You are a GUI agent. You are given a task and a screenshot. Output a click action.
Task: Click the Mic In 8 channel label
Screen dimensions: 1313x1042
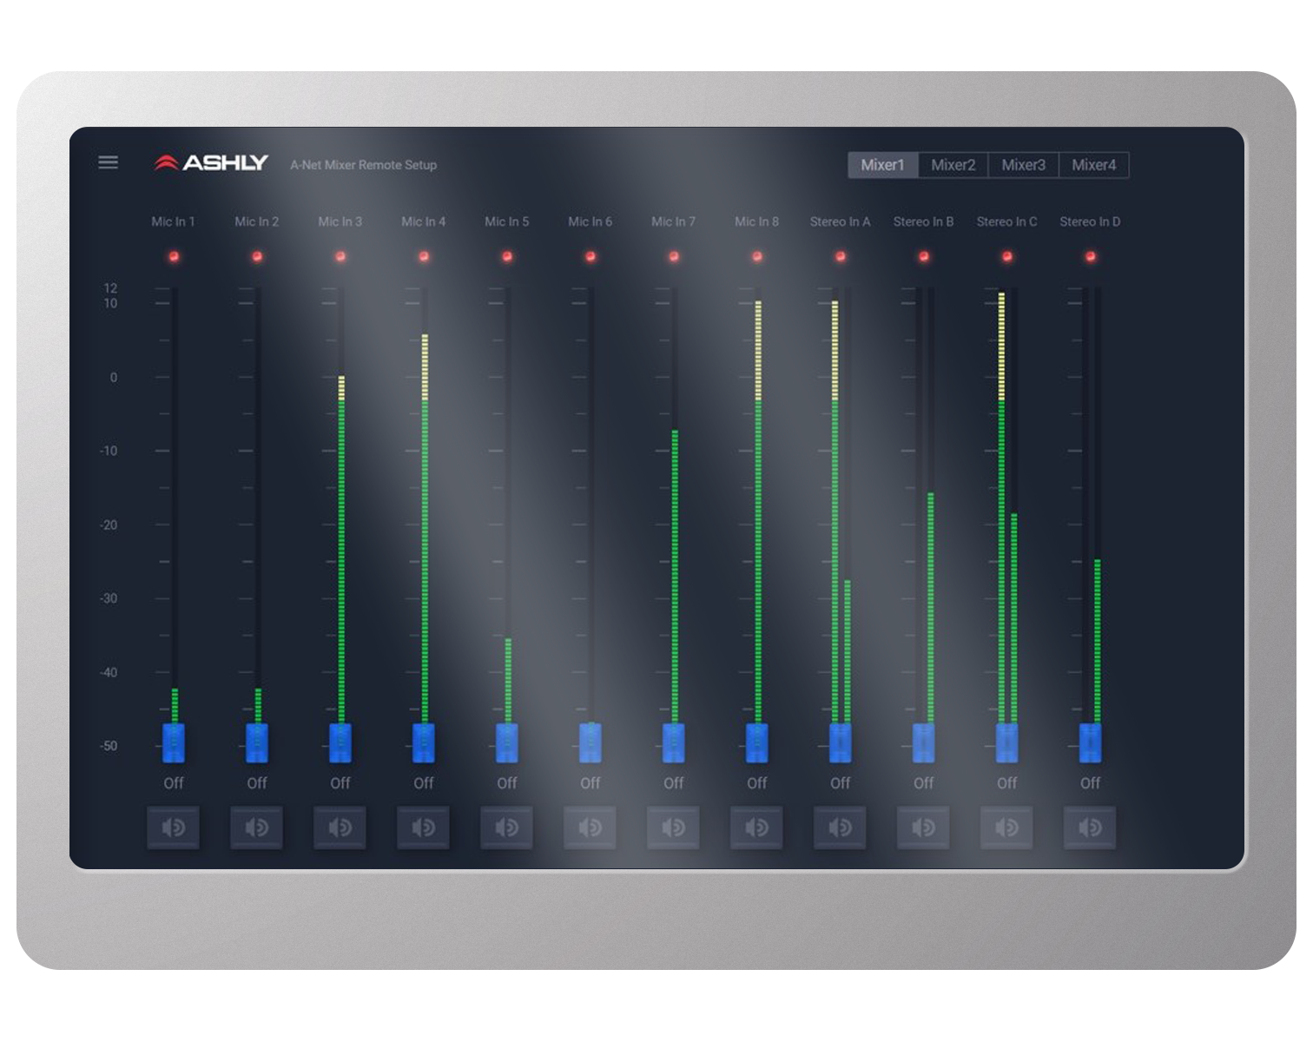pos(756,221)
